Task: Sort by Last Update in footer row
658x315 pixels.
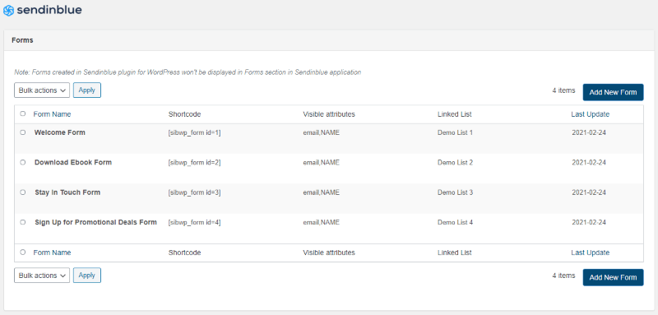Action: pos(590,252)
